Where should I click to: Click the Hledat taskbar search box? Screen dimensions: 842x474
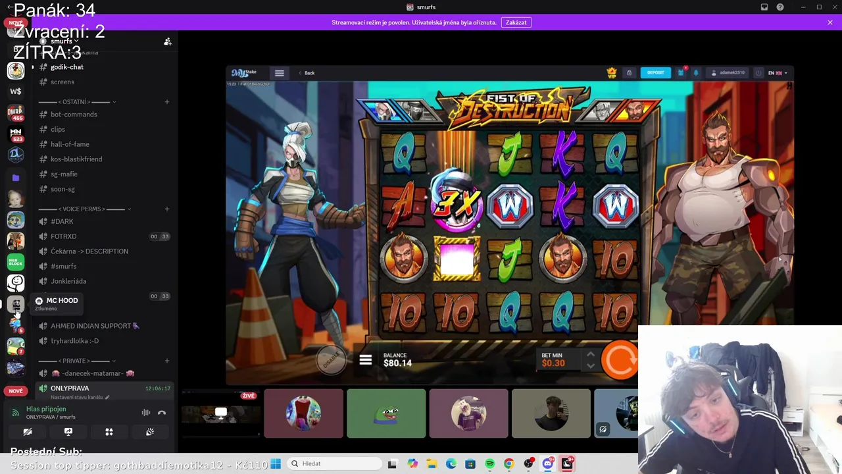click(x=334, y=463)
